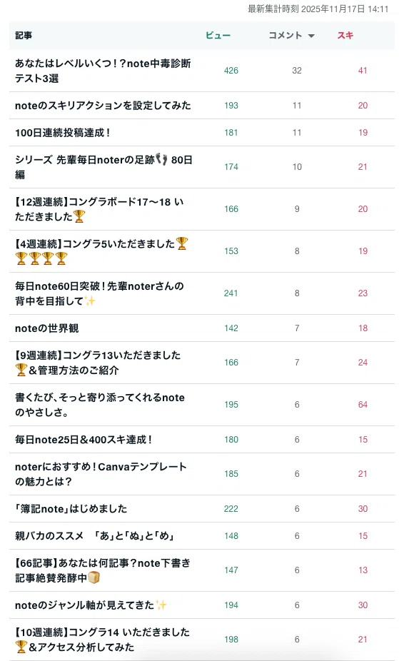Open 100日連続投稿達成！ article
399x661 pixels.
[x=63, y=133]
